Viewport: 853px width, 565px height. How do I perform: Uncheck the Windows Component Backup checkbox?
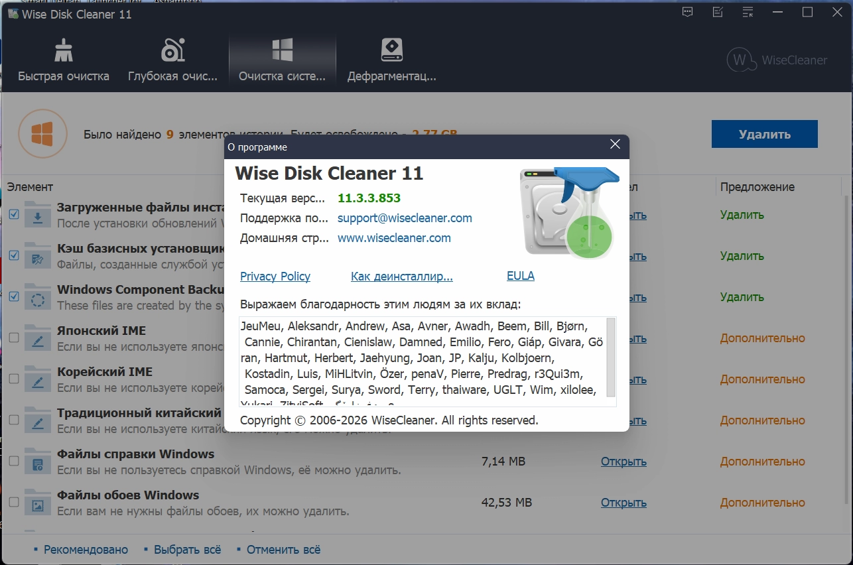click(x=14, y=296)
